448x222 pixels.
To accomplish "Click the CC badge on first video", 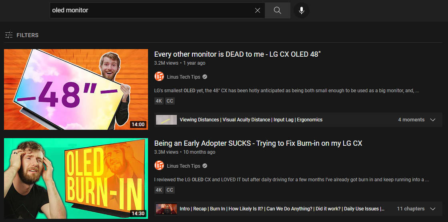I will pyautogui.click(x=170, y=101).
